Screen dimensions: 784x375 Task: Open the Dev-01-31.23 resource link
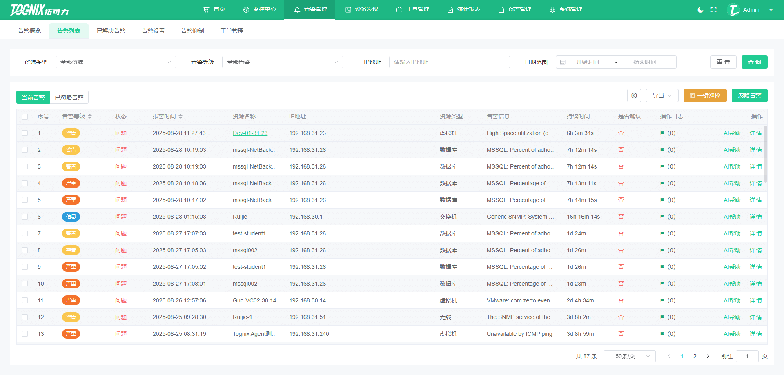click(x=250, y=133)
